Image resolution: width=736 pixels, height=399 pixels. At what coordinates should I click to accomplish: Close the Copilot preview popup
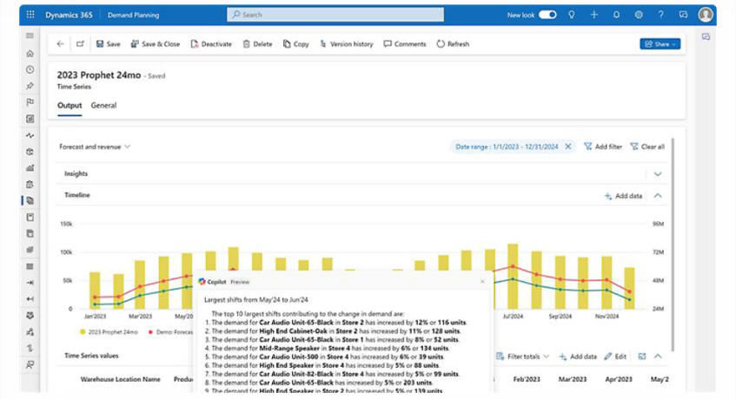pos(482,281)
